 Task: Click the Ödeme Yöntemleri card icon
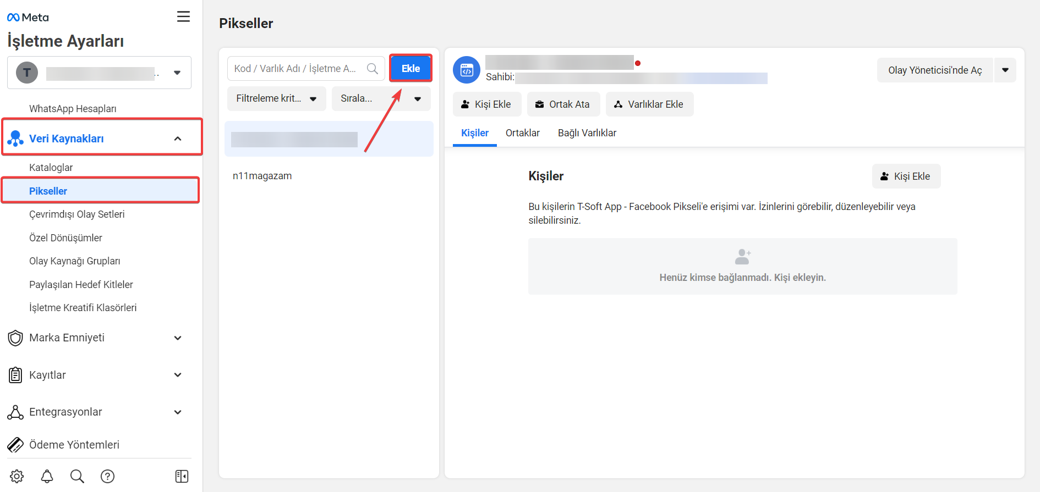(15, 444)
